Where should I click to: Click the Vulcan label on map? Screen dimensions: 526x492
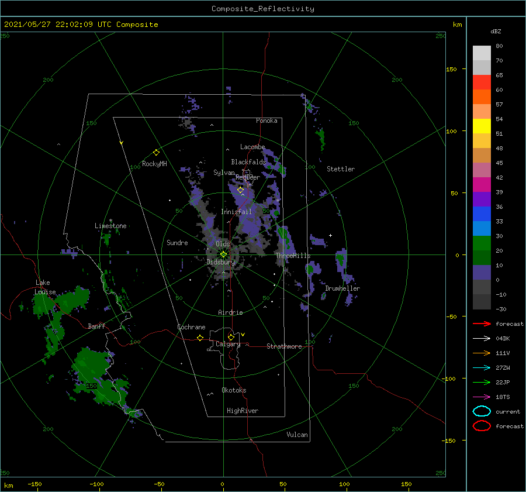pyautogui.click(x=297, y=435)
